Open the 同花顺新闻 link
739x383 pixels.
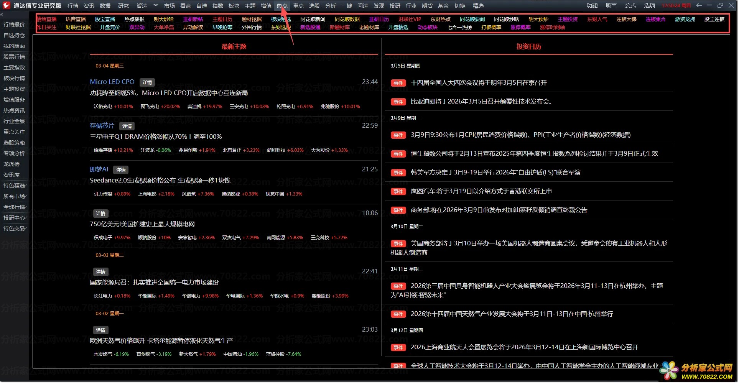(313, 19)
